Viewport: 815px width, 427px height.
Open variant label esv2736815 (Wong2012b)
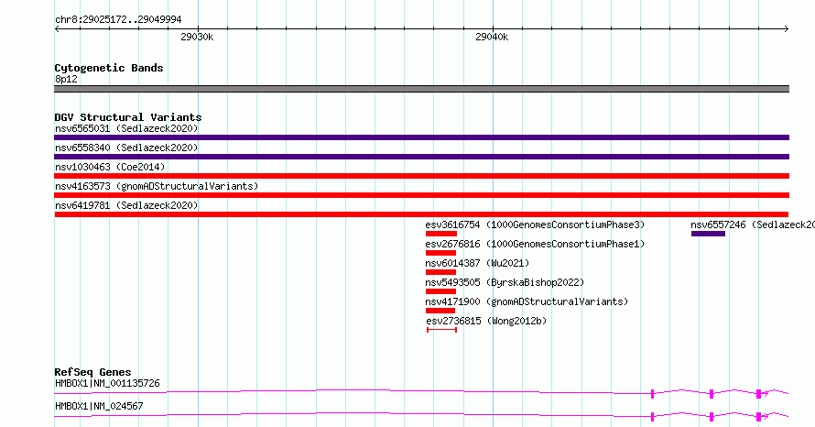(486, 321)
